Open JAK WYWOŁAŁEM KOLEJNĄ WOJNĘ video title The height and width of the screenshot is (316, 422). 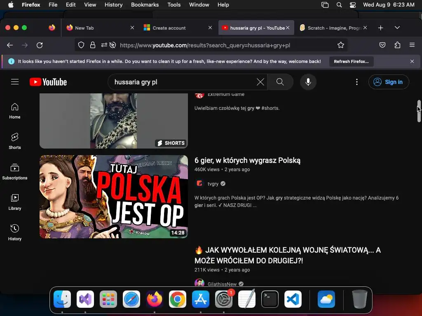(287, 255)
